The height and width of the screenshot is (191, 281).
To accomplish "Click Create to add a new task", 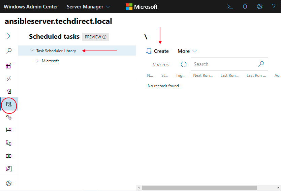I will coord(157,51).
